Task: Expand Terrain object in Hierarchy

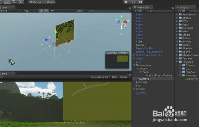Action: tap(134, 89)
